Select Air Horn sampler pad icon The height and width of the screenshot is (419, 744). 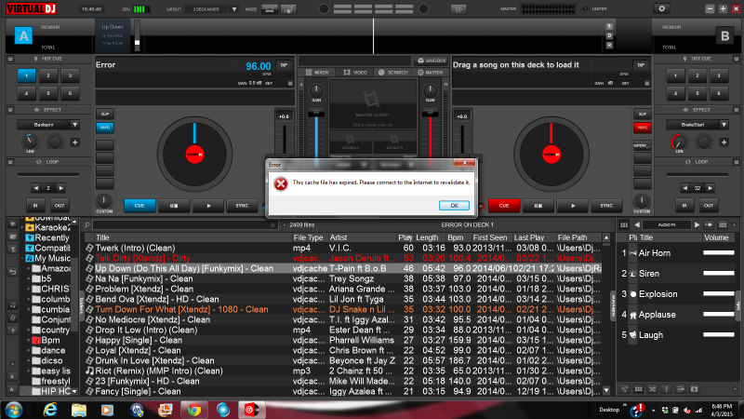pyautogui.click(x=632, y=253)
